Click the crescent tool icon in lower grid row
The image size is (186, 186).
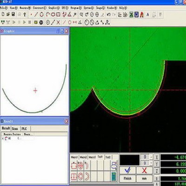click(x=87, y=176)
